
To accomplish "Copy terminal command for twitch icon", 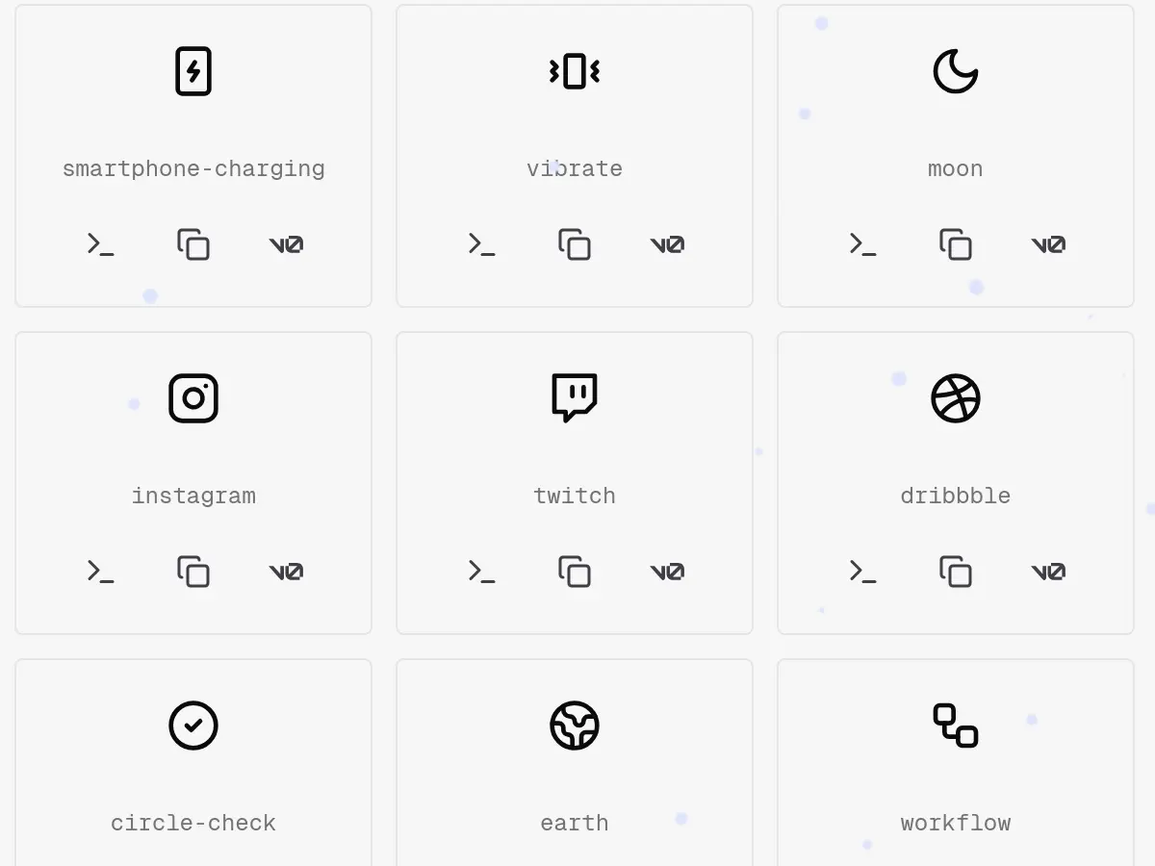I will (482, 572).
